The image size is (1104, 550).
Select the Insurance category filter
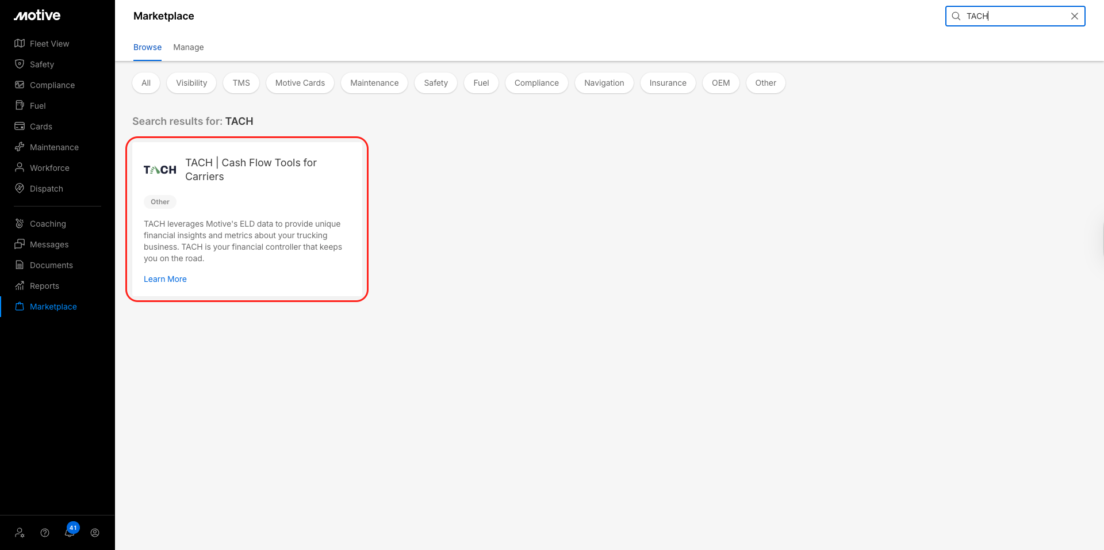point(668,83)
